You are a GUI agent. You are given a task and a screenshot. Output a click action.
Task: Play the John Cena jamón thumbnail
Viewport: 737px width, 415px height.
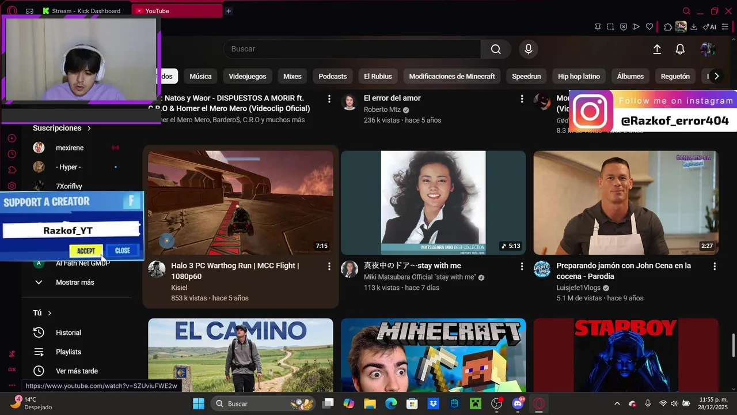point(626,203)
